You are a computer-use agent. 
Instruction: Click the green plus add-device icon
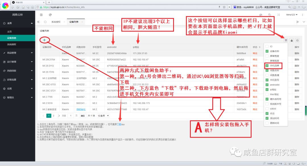(x=44, y=40)
